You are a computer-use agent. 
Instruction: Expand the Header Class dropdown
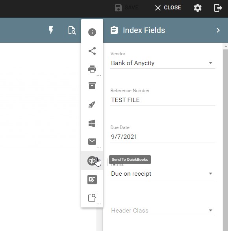click(x=163, y=211)
